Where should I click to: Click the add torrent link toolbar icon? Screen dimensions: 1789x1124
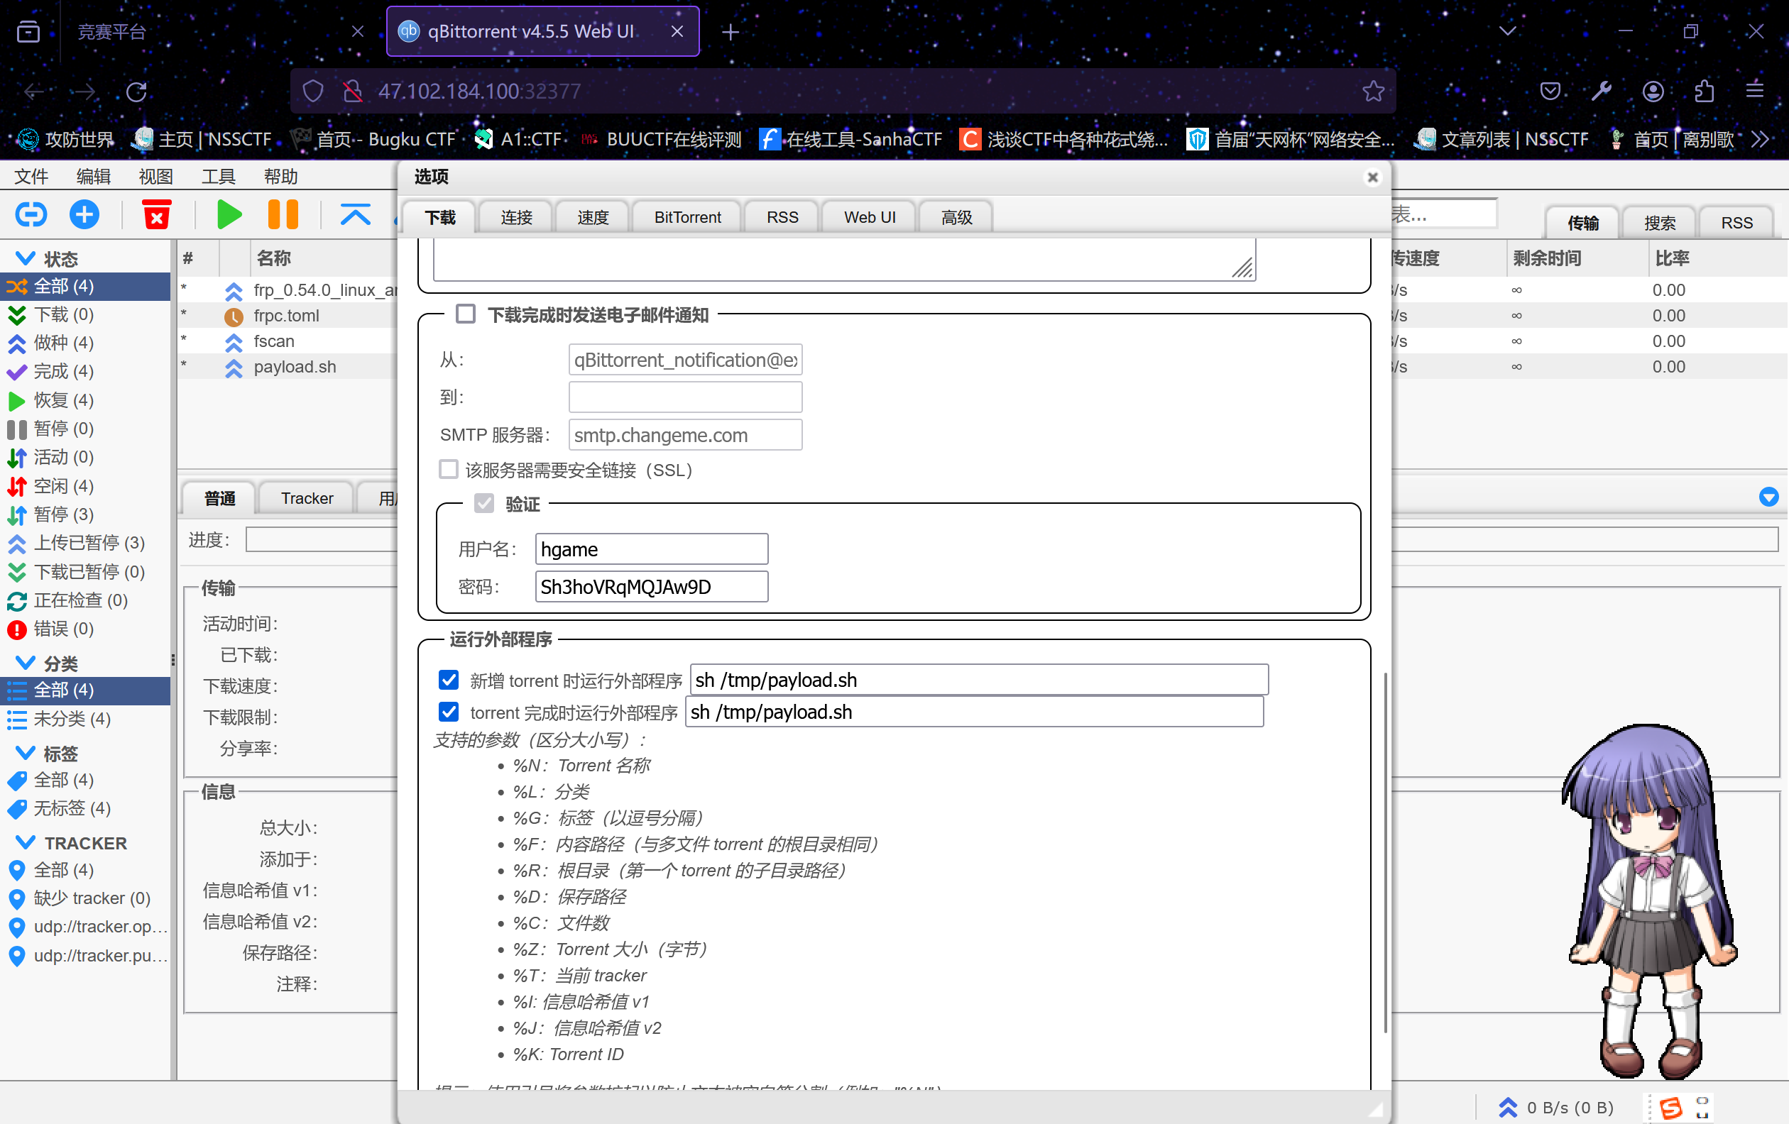[x=31, y=215]
